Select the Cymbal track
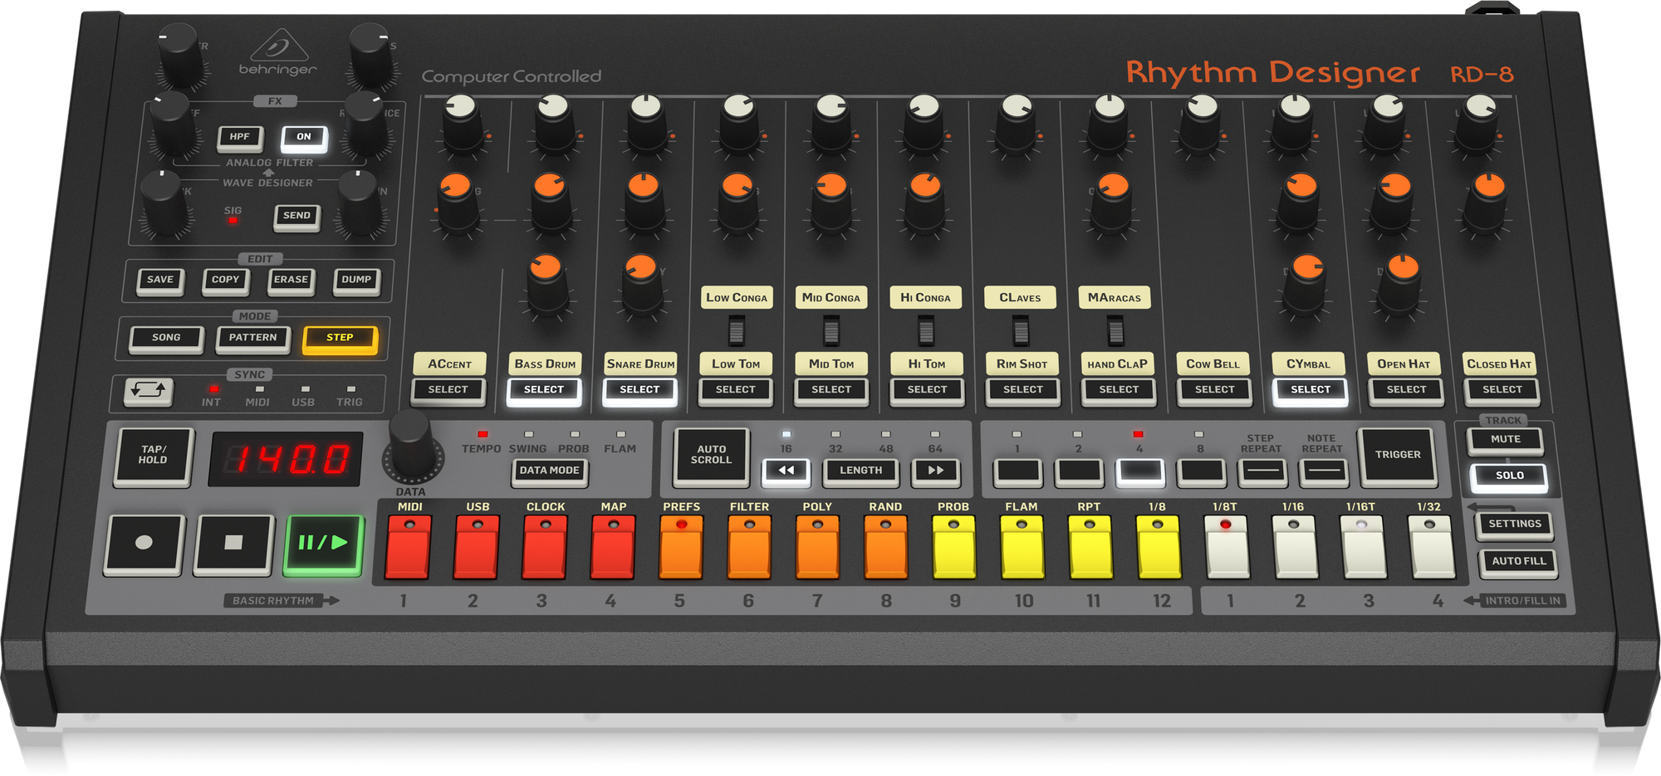Screen dimensions: 1661x776 click(x=1311, y=390)
